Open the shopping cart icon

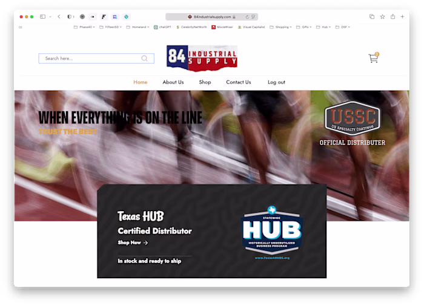[x=374, y=58]
